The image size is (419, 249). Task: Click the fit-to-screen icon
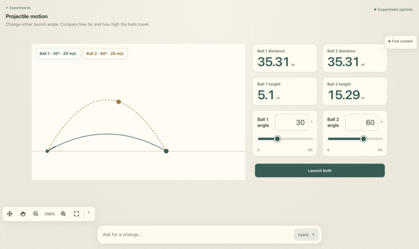(76, 214)
